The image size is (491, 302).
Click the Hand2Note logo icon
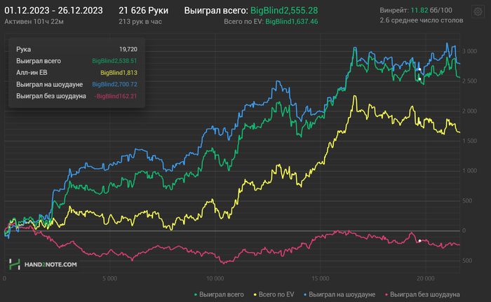(15, 264)
